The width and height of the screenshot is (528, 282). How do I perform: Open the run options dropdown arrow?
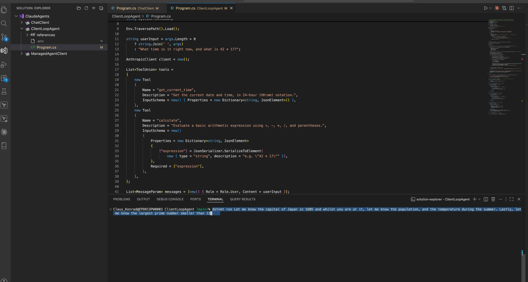click(490, 8)
